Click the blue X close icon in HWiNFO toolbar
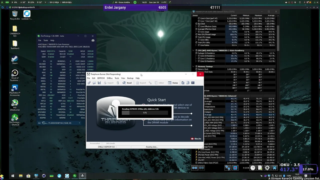Image resolution: width=320 pixels, height=180 pixels. point(274,168)
